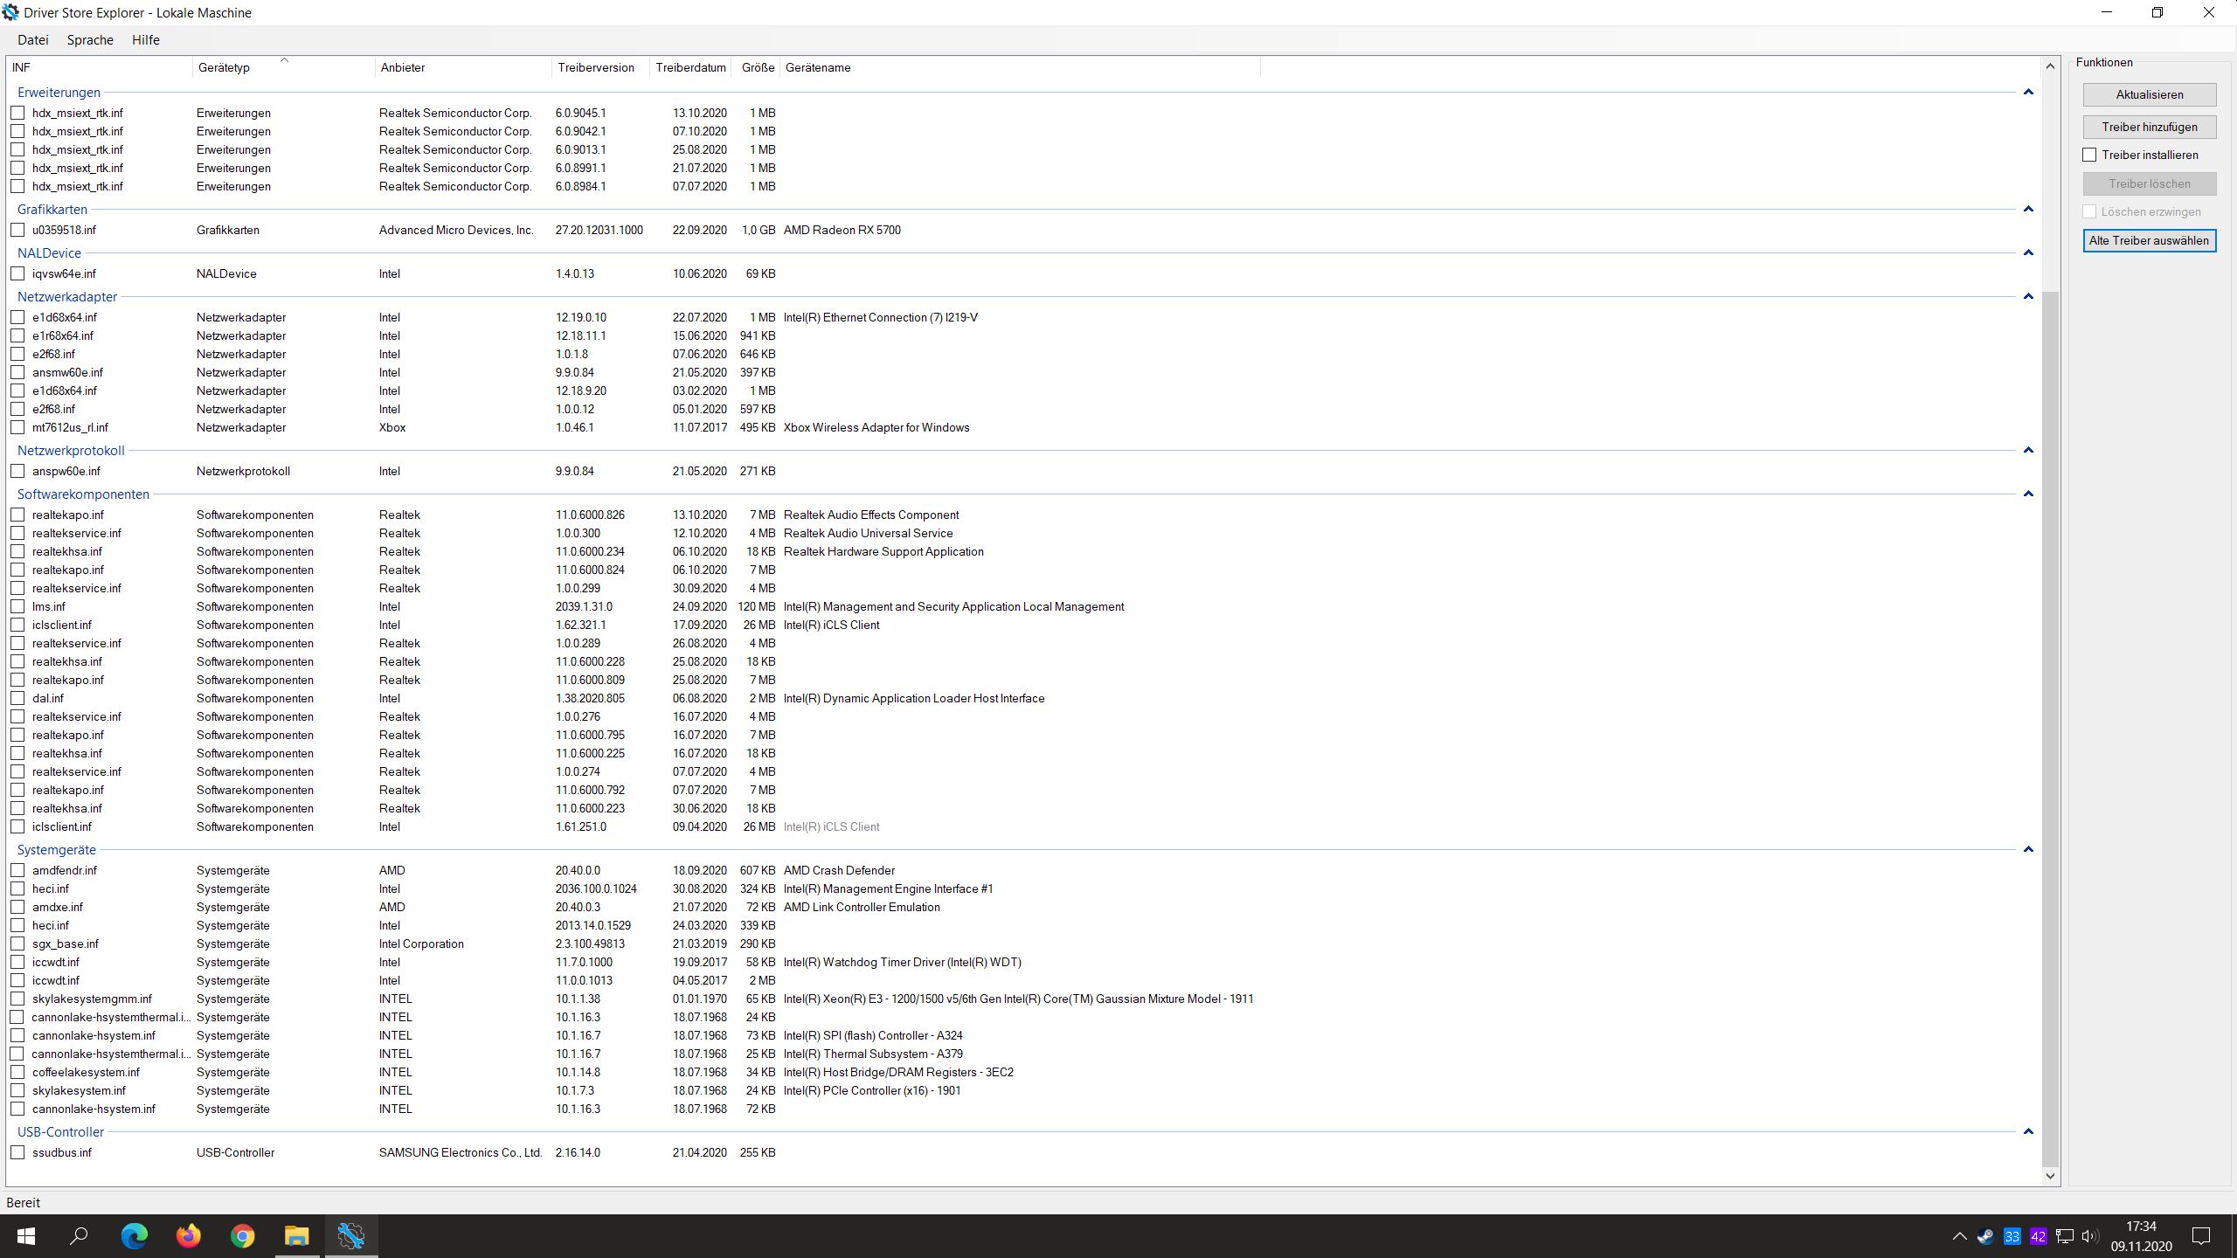Screen dimensions: 2237x1258
Task: Select the mt7612us_rl.inf Xbox adapter checkbox
Action: pos(18,428)
